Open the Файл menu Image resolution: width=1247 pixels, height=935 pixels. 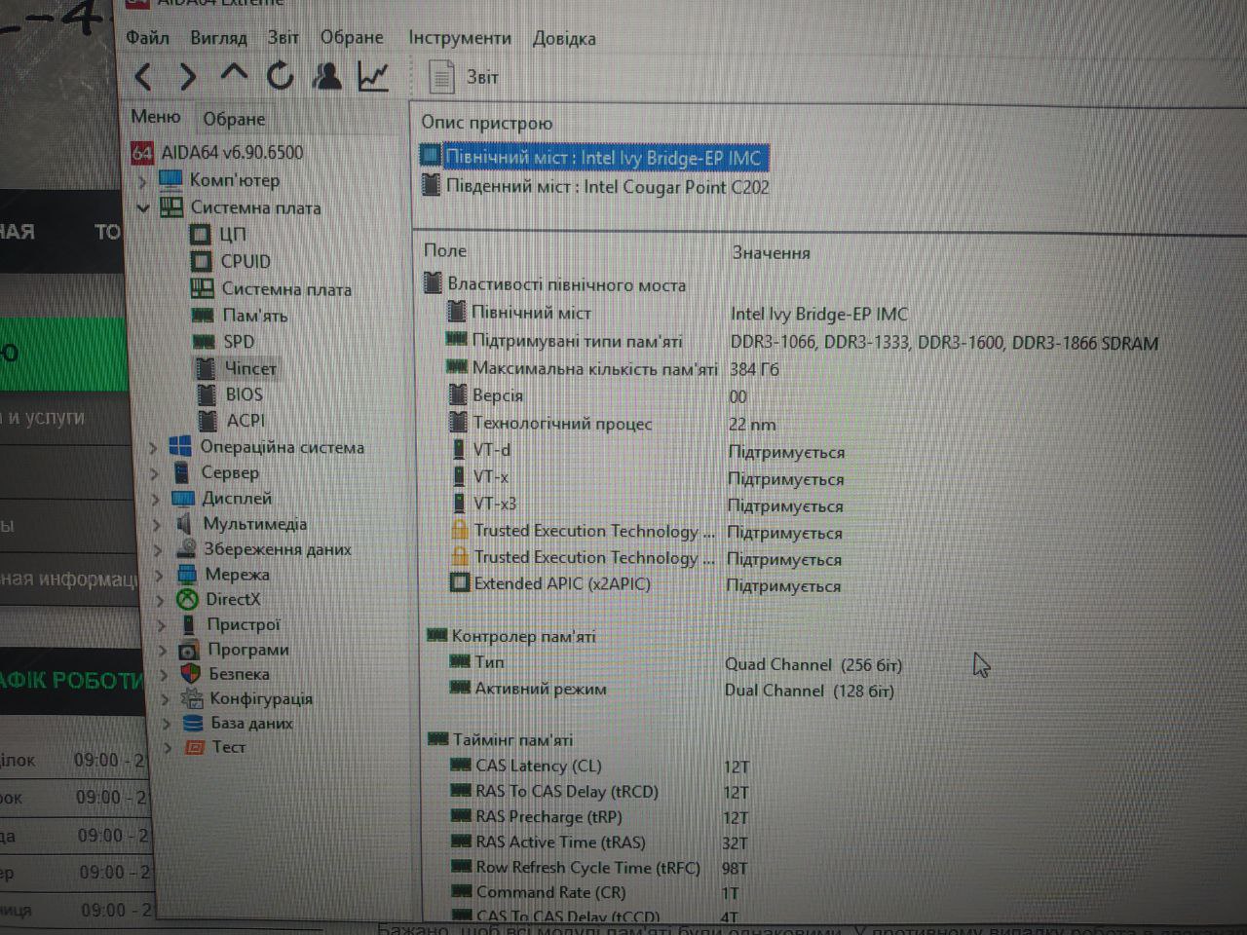148,38
